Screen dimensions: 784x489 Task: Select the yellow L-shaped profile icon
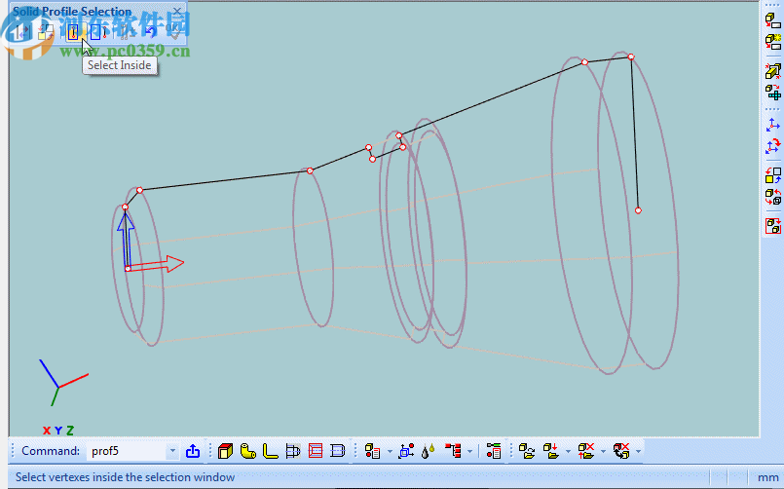click(271, 451)
